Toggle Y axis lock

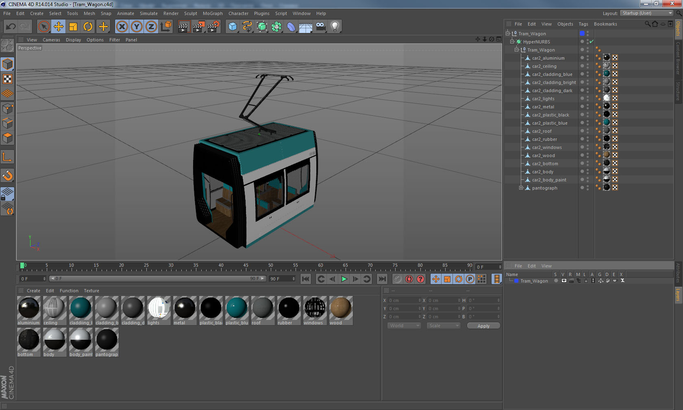[x=137, y=27]
